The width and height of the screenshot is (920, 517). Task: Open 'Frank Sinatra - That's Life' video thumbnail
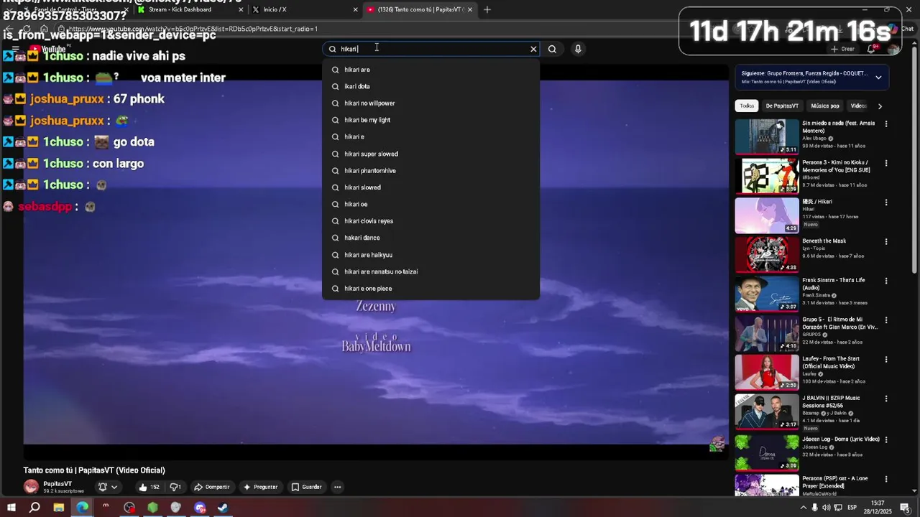point(767,294)
